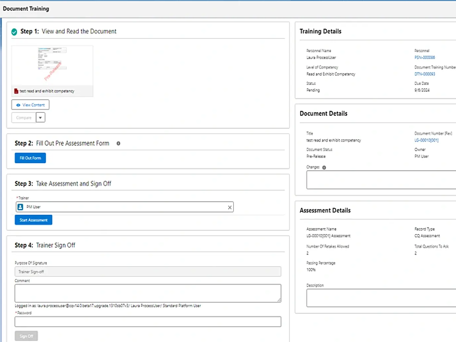Click the Logged in as user info text
This screenshot has height=342, width=456.
108,306
